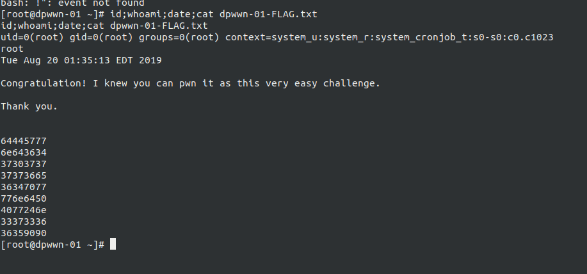Viewport: 587px width, 274px height.
Task: Click the terminal cursor block at the prompt
Action: coord(113,244)
